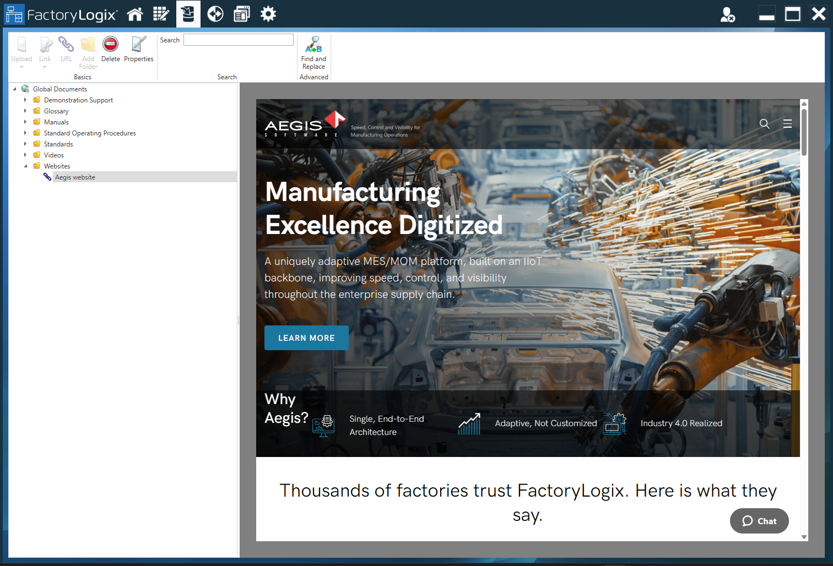
Task: Open the navigation compass icon
Action: coord(215,14)
